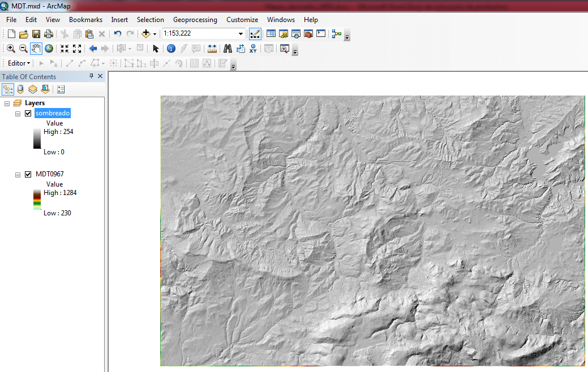Activate the Pan hand tool

click(36, 49)
